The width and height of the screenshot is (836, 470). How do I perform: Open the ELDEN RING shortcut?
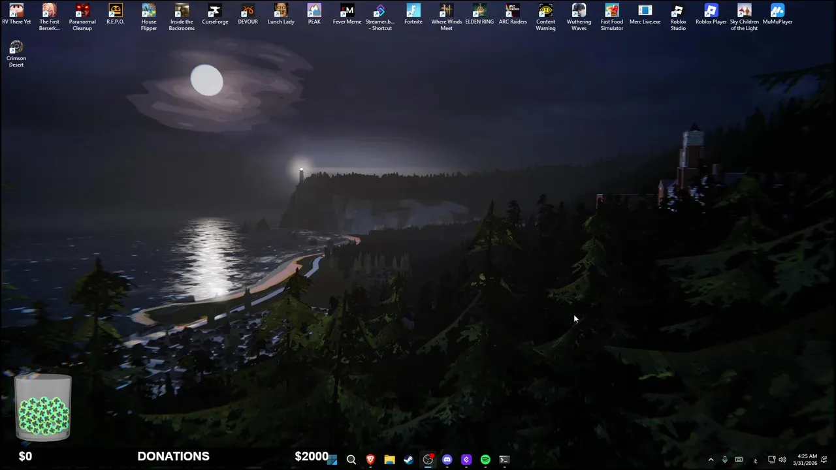(479, 14)
